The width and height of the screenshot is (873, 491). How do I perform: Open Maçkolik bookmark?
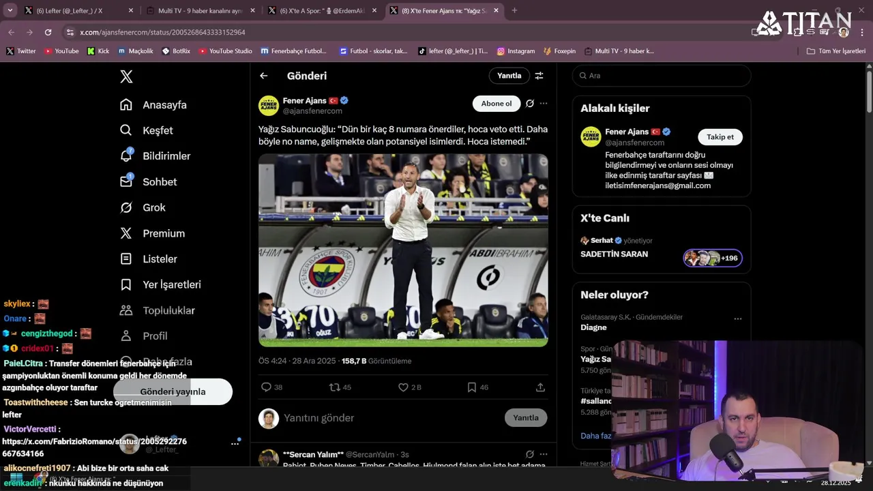pos(136,51)
